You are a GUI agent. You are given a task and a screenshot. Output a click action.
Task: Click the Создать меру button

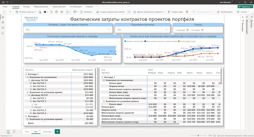click(175, 12)
